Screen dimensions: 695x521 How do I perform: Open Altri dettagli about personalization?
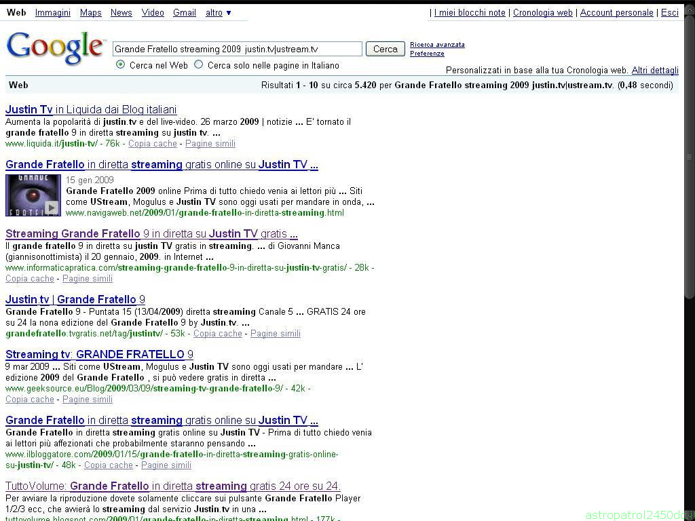click(x=655, y=70)
